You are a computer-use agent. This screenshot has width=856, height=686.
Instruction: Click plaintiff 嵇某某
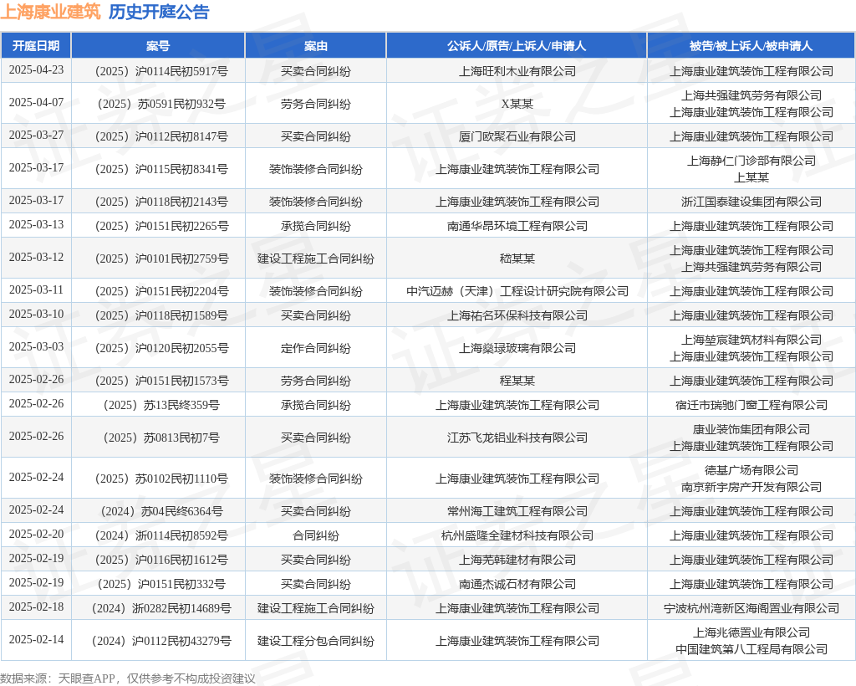[517, 259]
